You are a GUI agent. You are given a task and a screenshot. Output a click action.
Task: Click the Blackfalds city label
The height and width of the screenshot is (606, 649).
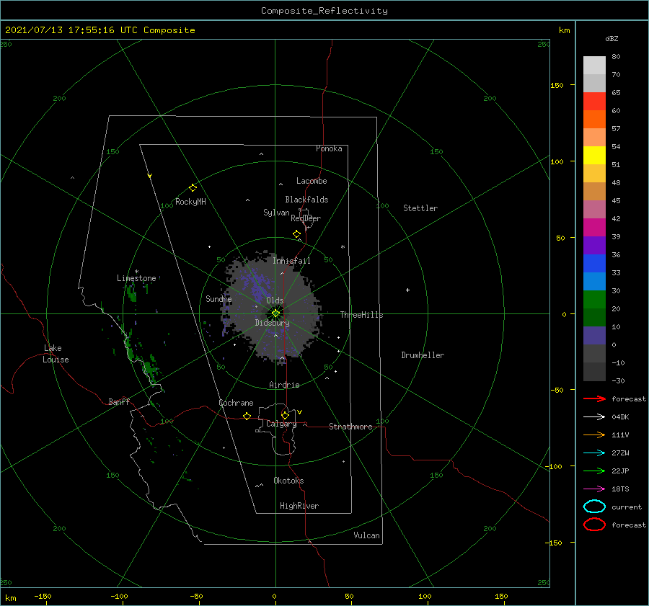coord(306,200)
